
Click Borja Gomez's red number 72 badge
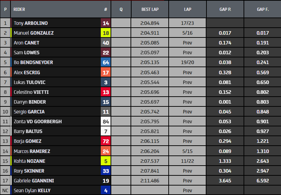(106, 141)
